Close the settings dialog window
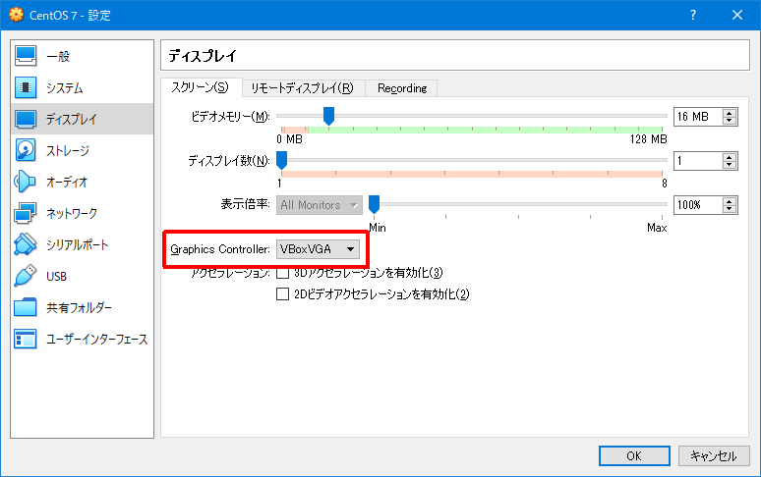Screen dimensions: 761x477 [737, 15]
